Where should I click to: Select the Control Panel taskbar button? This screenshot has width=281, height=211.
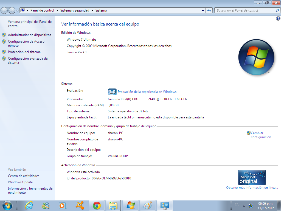click(165, 206)
